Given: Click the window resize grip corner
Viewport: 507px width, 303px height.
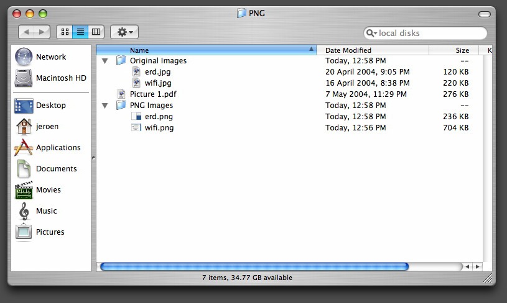Looking at the screenshot, I should tap(488, 278).
